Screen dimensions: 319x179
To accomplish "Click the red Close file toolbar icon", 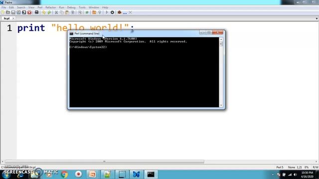I will 29,12.
